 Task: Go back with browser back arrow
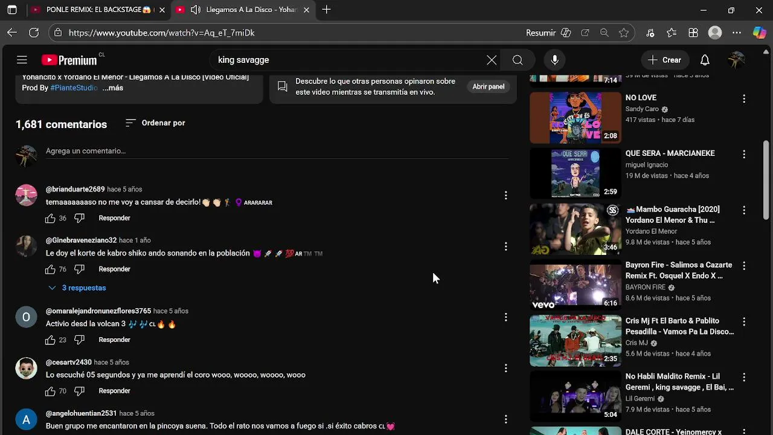tap(12, 33)
